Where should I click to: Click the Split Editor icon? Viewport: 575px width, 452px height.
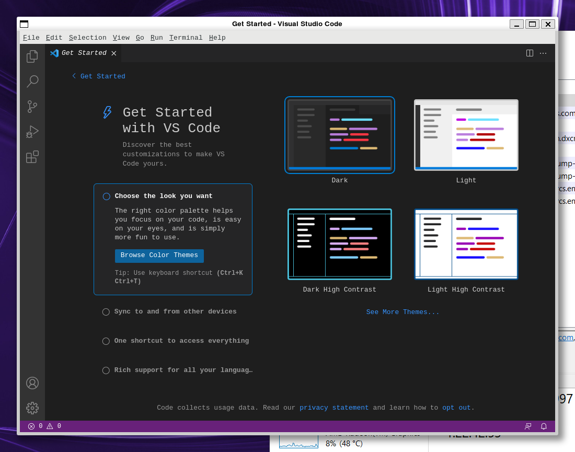(x=530, y=53)
